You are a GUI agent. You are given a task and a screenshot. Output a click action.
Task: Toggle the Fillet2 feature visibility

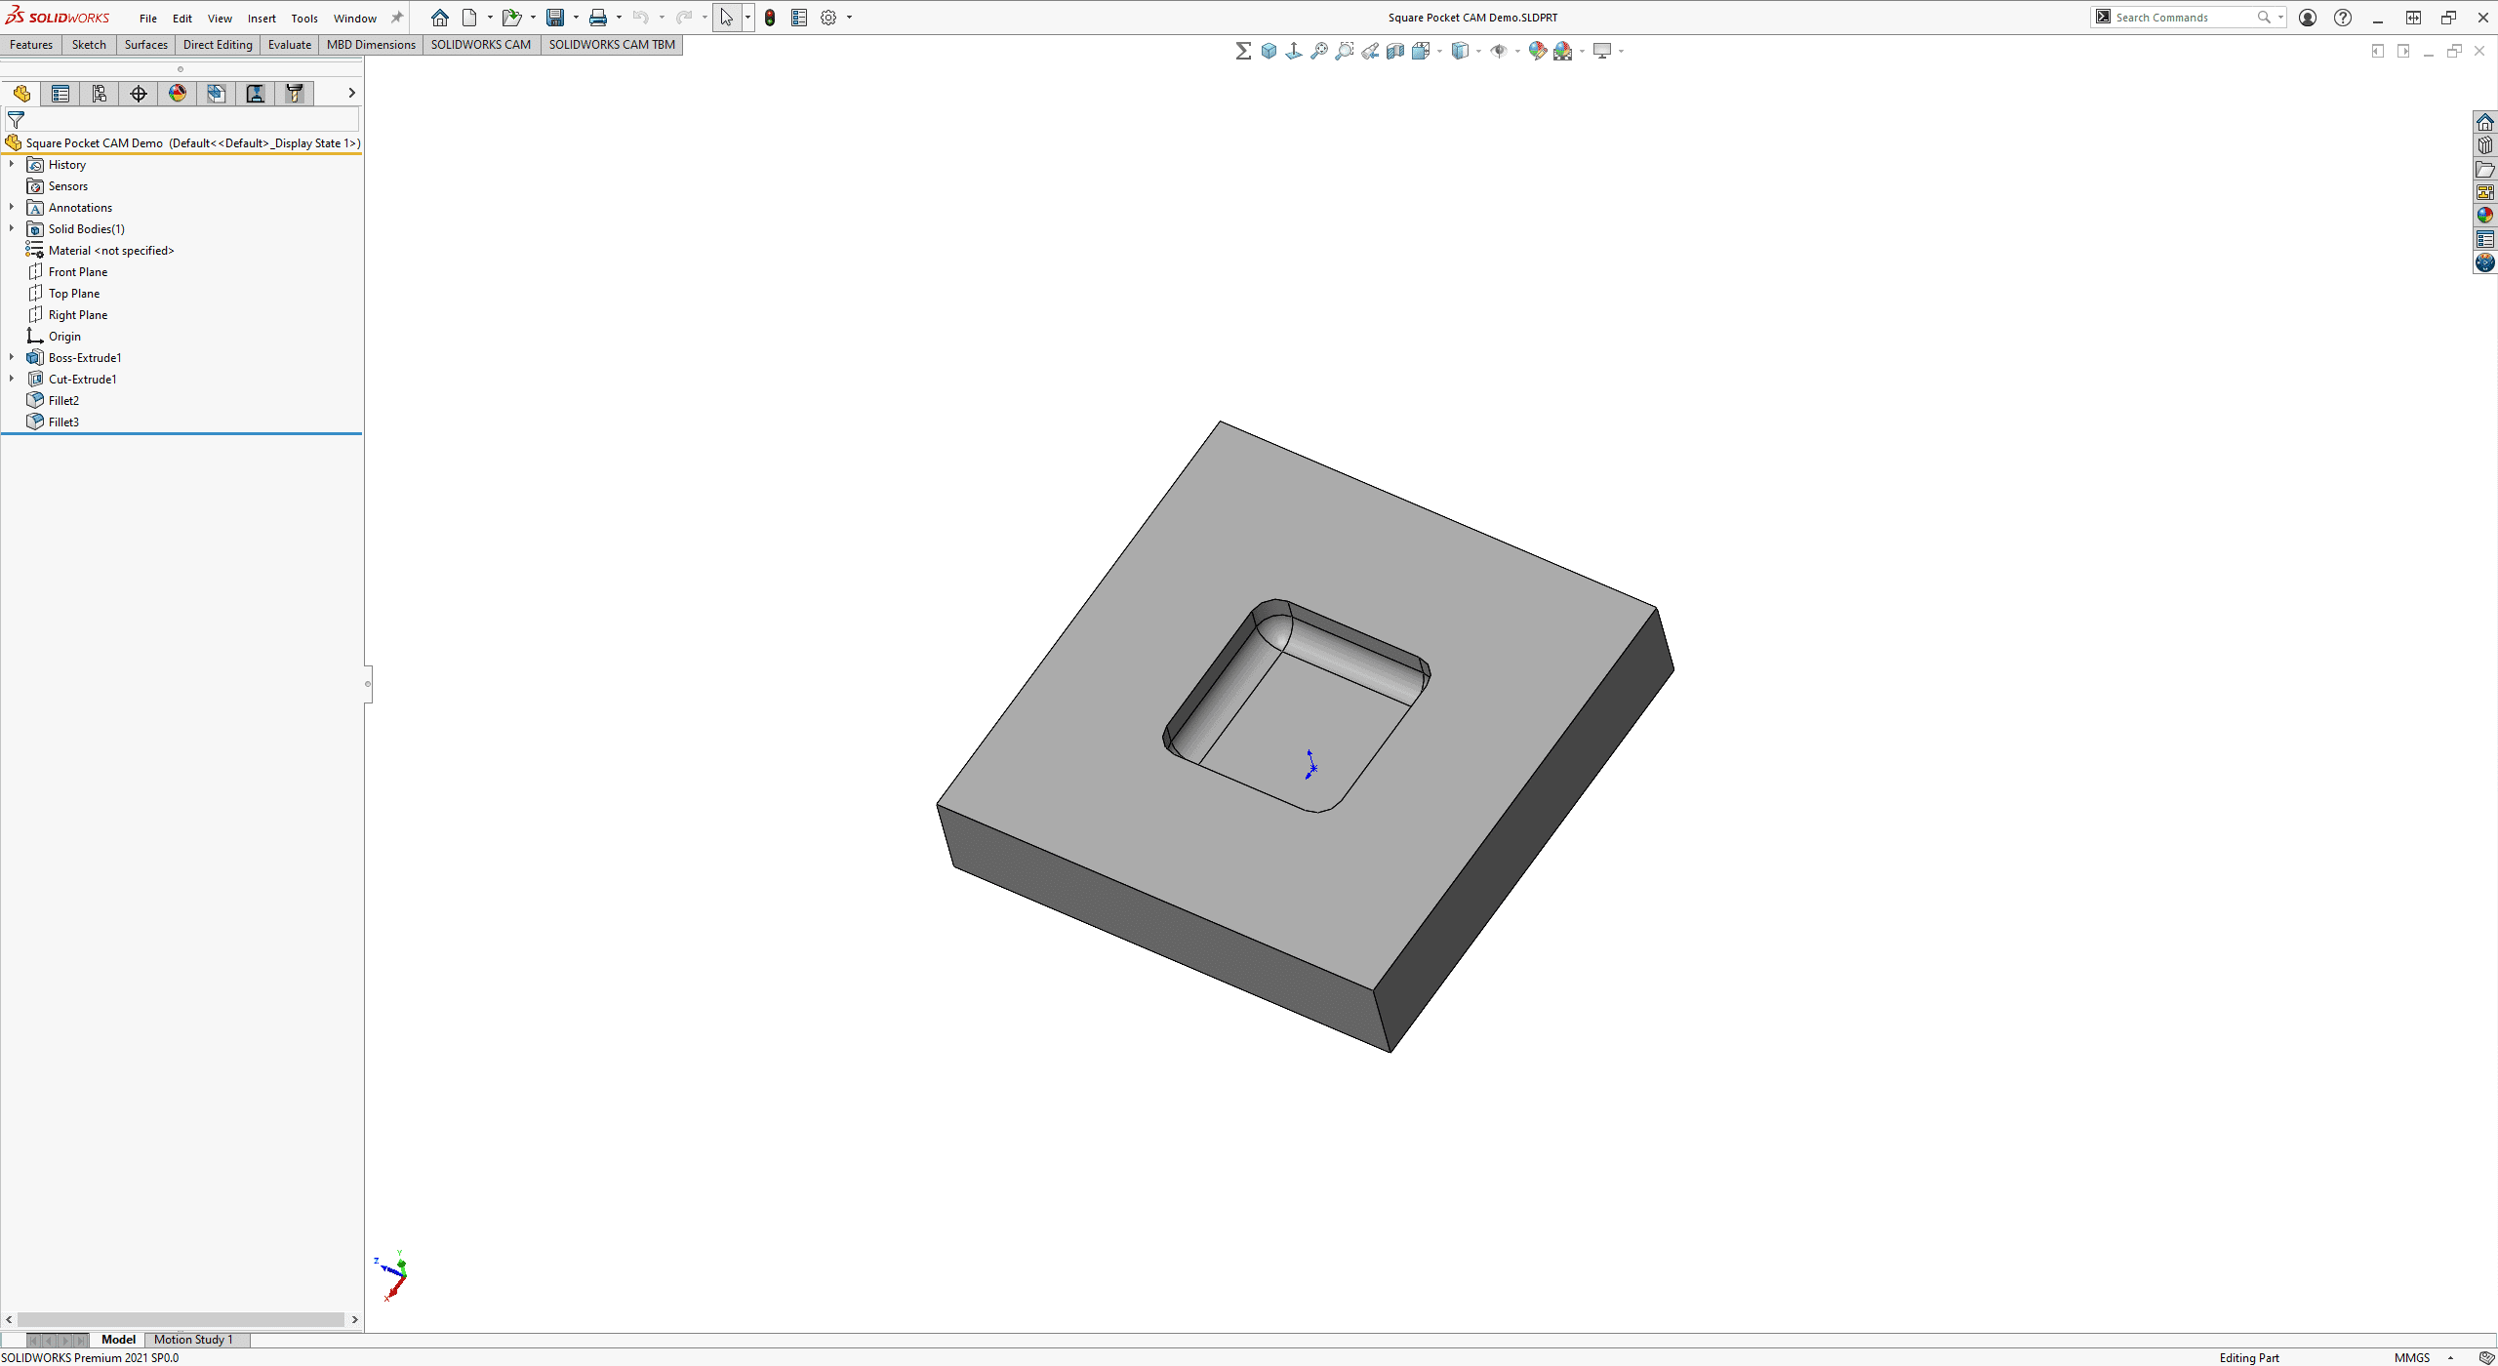62,400
